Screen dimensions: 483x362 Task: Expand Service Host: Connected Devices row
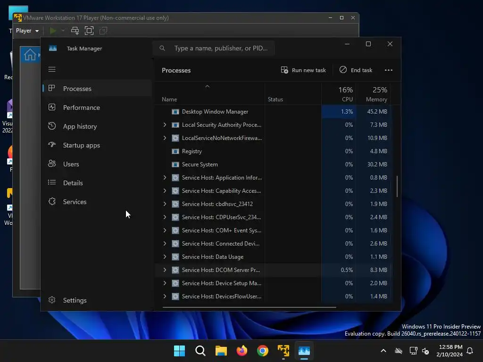click(165, 244)
